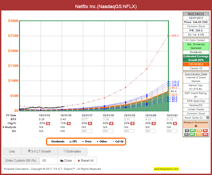Open the www.fastgraphs.com link
212x175 pixels.
coord(166,169)
